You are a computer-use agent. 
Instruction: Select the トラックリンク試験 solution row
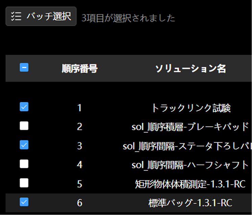pos(190,108)
